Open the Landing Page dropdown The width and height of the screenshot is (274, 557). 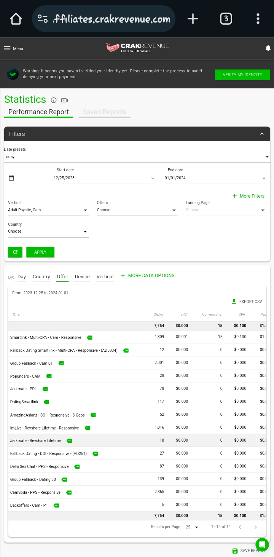(x=226, y=210)
